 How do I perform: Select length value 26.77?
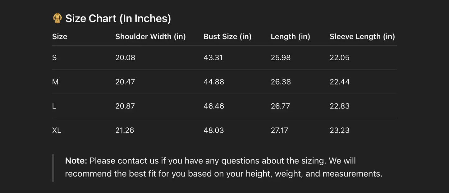280,106
